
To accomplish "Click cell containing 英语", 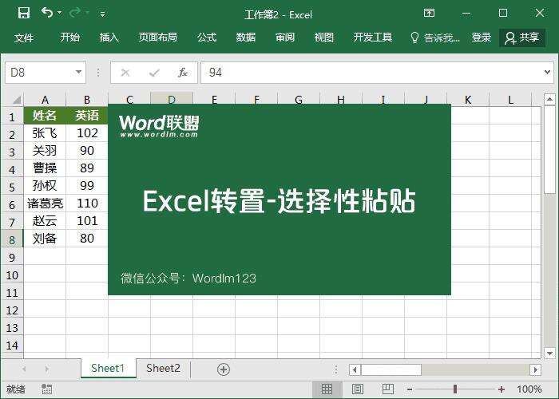I will [87, 115].
